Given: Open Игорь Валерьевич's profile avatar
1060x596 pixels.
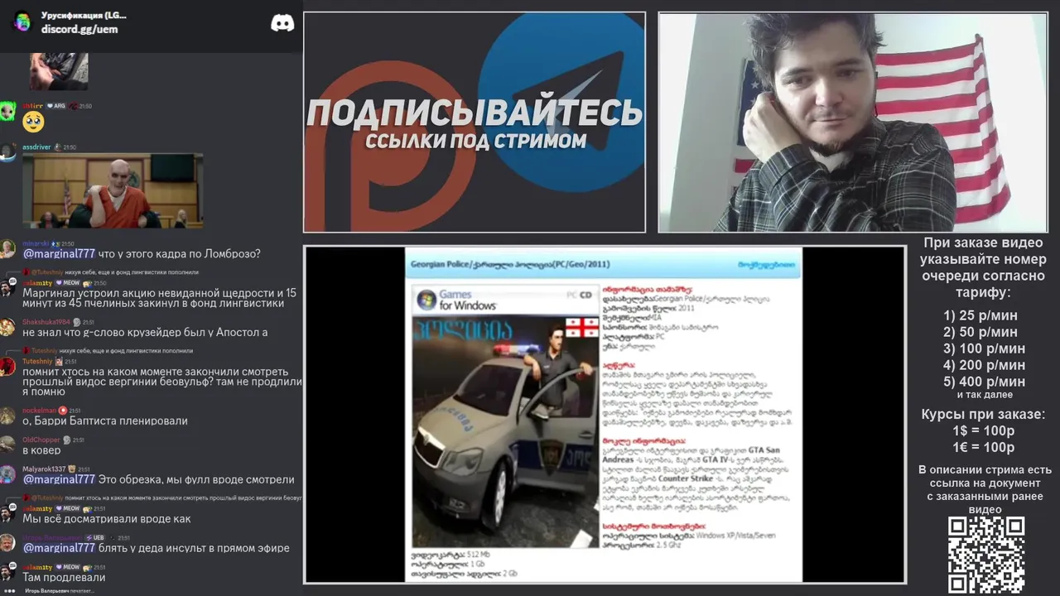Looking at the screenshot, I should click(7, 543).
